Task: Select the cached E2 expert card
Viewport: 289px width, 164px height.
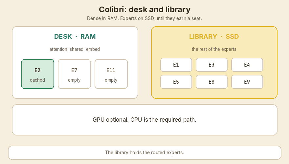Action: [x=37, y=74]
